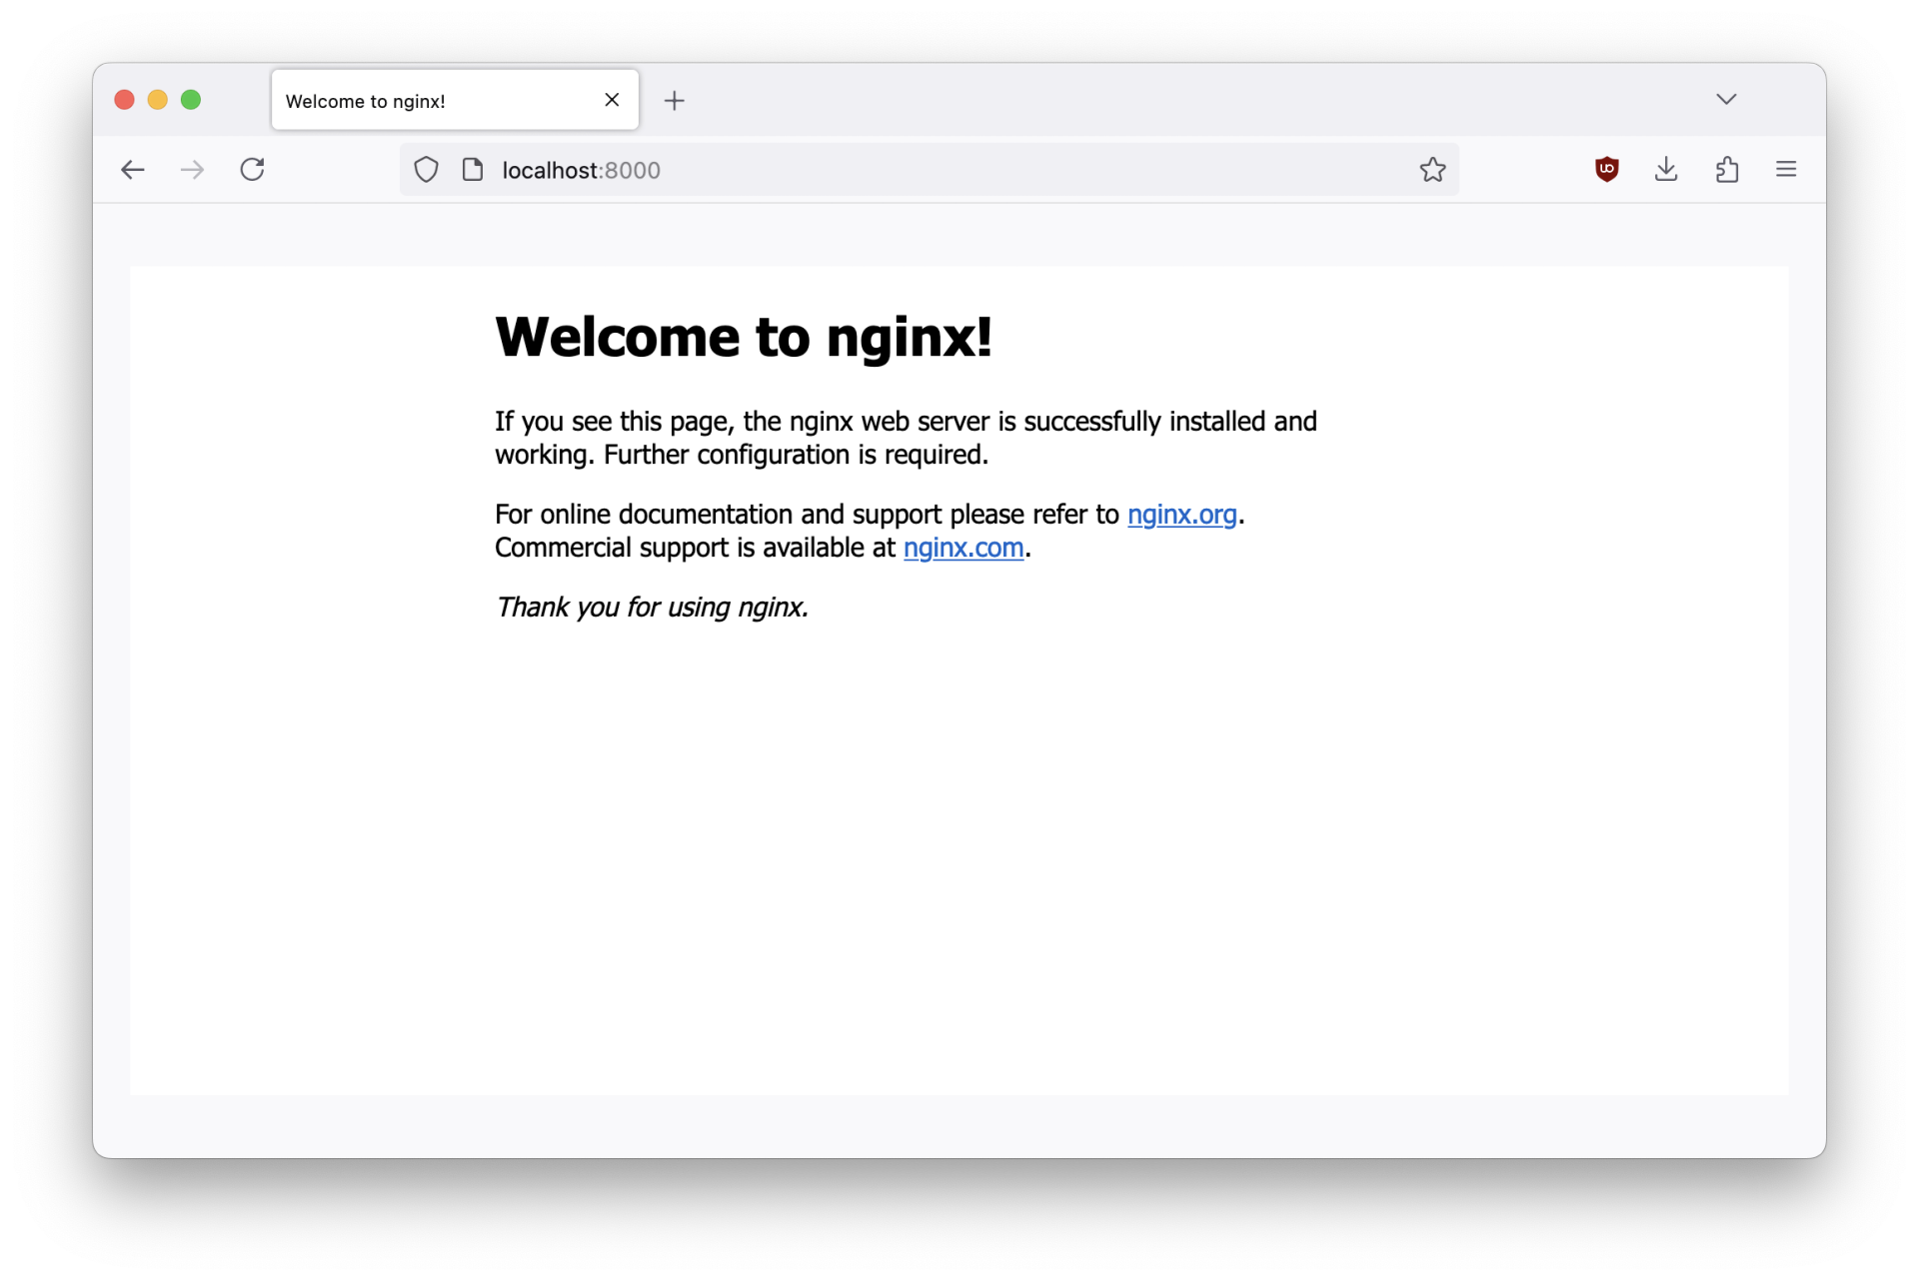The width and height of the screenshot is (1919, 1281).
Task: Go back to the previous page
Action: (132, 169)
